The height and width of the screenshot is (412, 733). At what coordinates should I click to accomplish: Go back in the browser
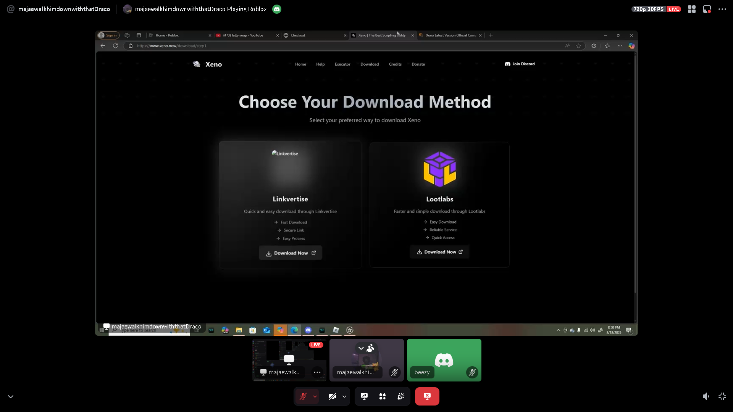coord(103,46)
